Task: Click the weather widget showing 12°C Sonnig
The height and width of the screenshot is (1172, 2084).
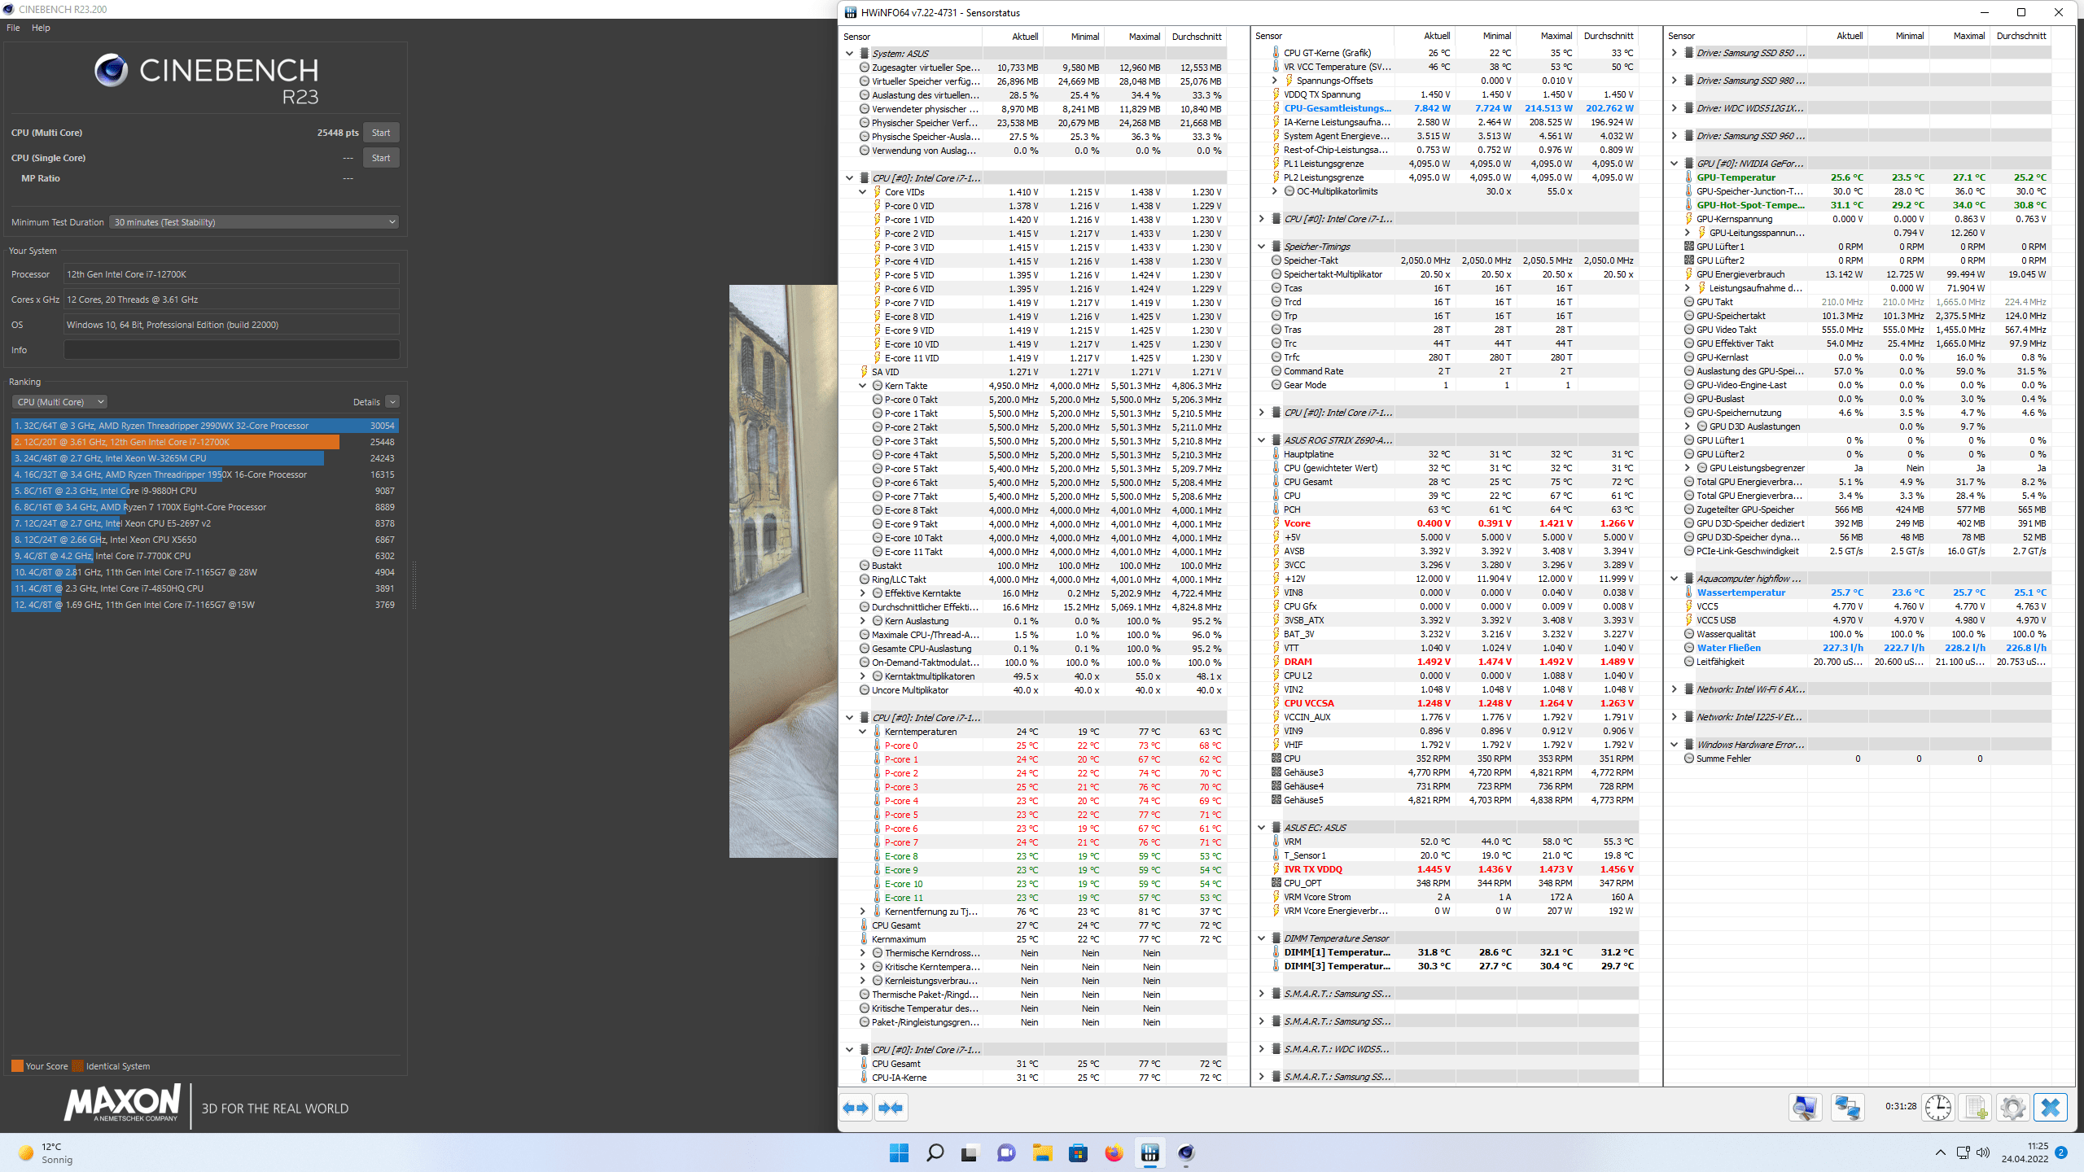Action: point(47,1152)
